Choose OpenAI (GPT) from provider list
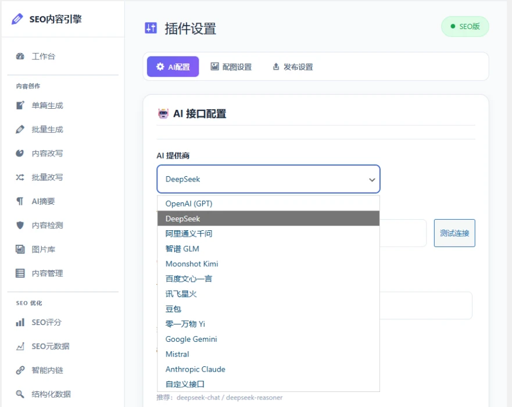This screenshot has width=512, height=407. click(268, 203)
